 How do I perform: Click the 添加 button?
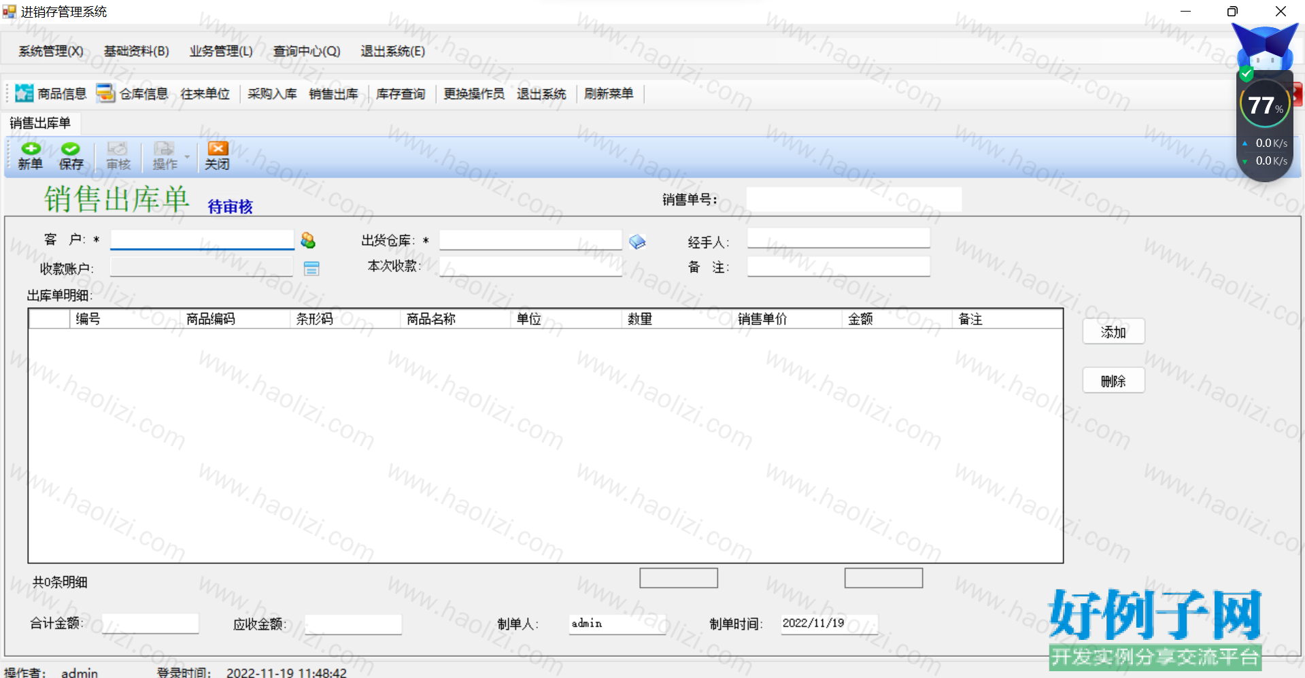pyautogui.click(x=1113, y=332)
